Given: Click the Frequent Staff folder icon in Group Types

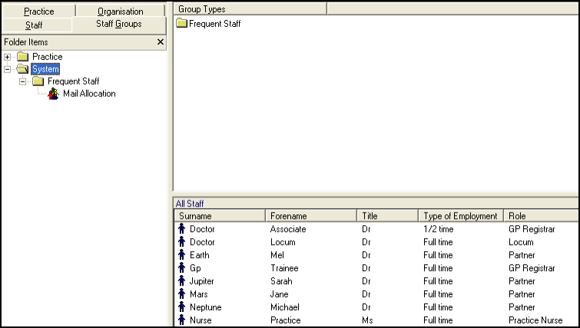Looking at the screenshot, I should coord(181,24).
